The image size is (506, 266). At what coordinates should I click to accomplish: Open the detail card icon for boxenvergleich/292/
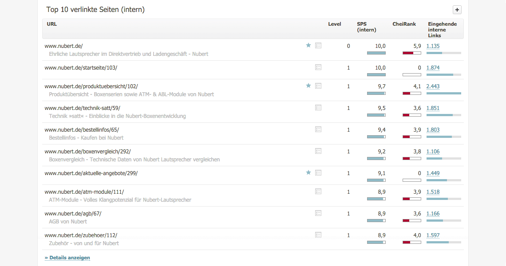click(318, 151)
